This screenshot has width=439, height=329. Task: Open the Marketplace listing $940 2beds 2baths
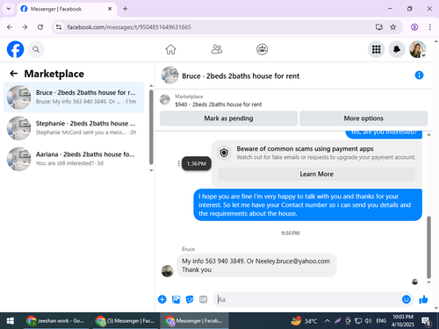point(218,104)
